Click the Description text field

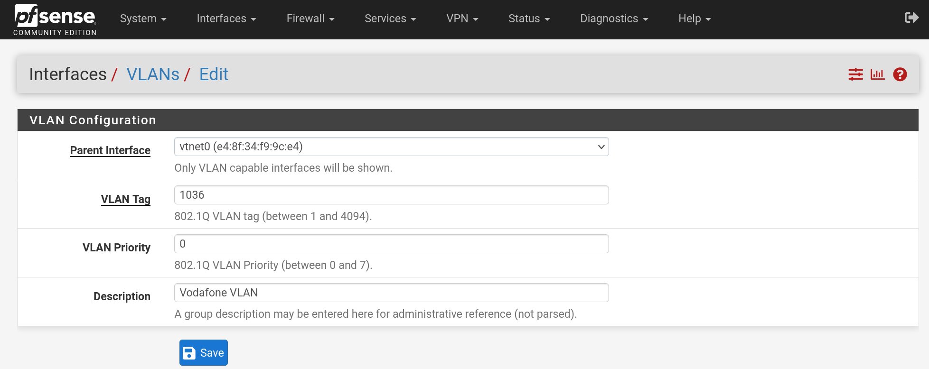pyautogui.click(x=391, y=293)
